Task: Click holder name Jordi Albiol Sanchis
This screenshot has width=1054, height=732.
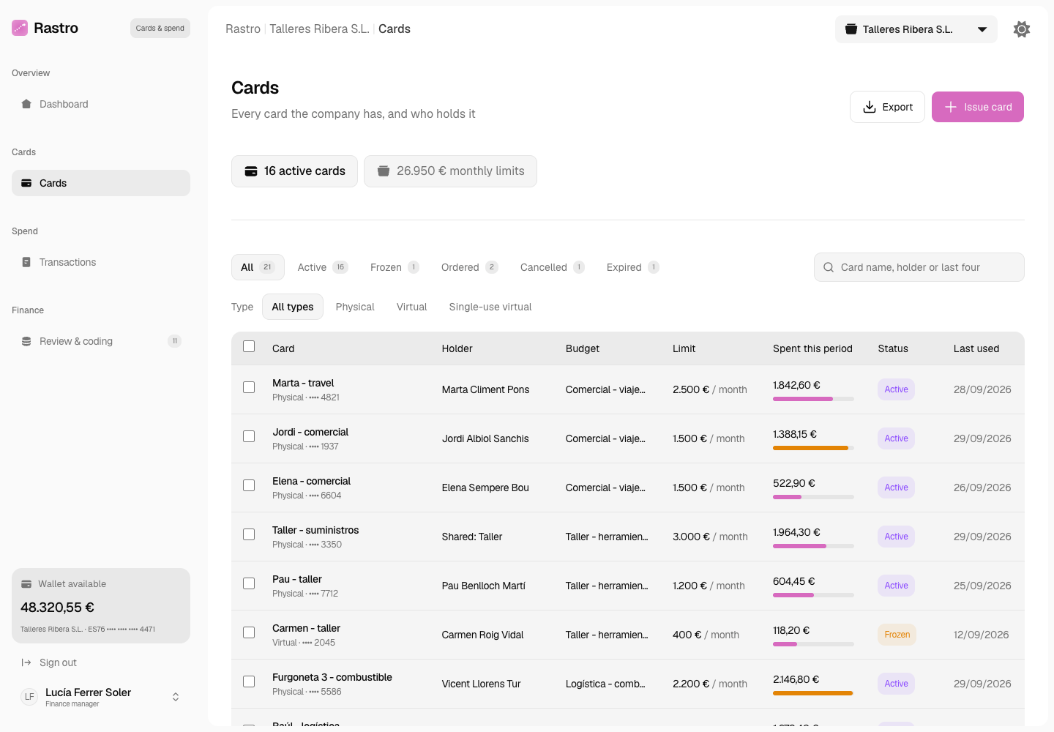Action: pos(485,438)
